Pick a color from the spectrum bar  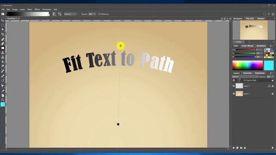pos(248,65)
